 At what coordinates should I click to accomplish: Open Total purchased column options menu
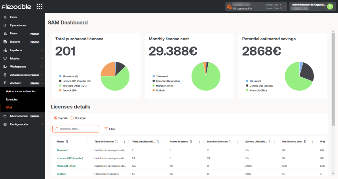click(162, 142)
